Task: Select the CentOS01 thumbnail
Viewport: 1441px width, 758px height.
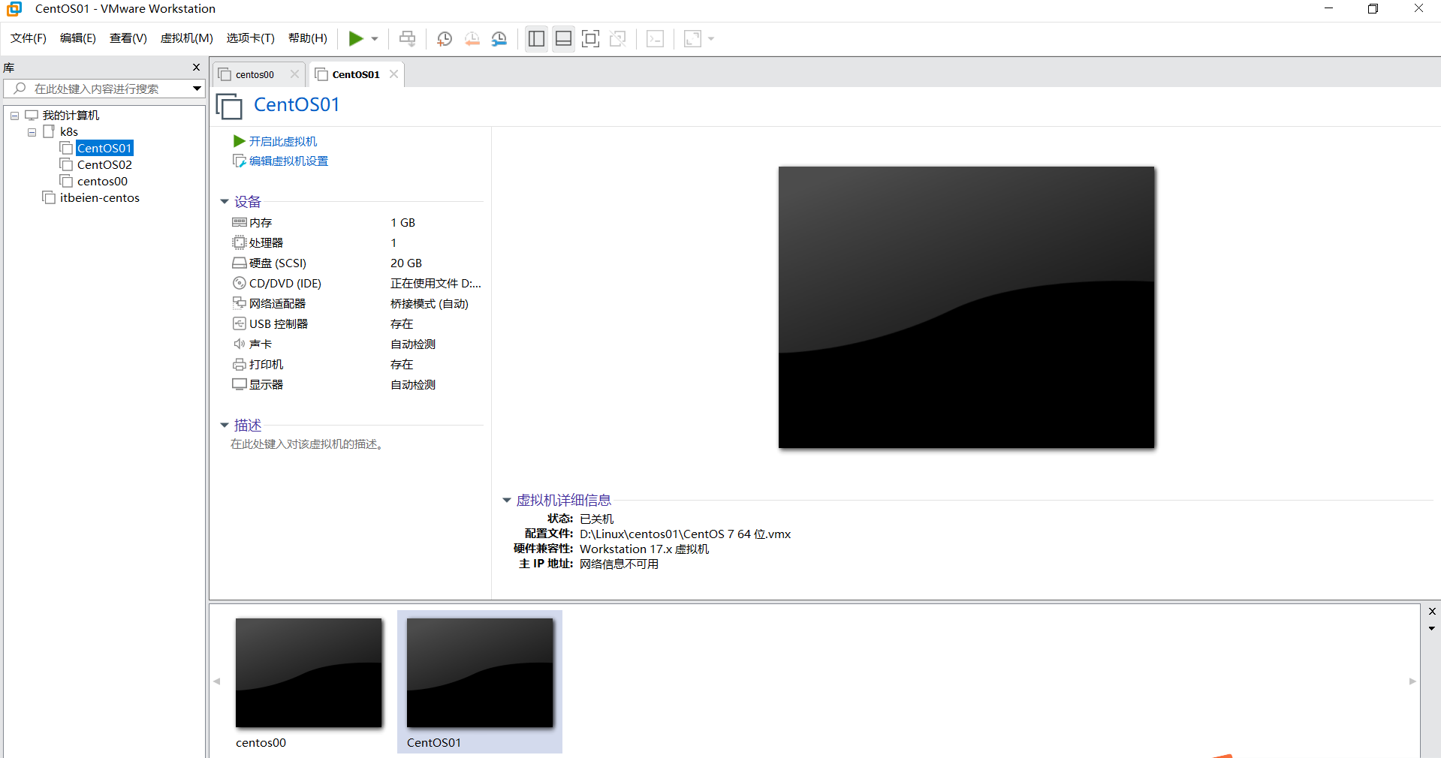Action: pos(480,682)
